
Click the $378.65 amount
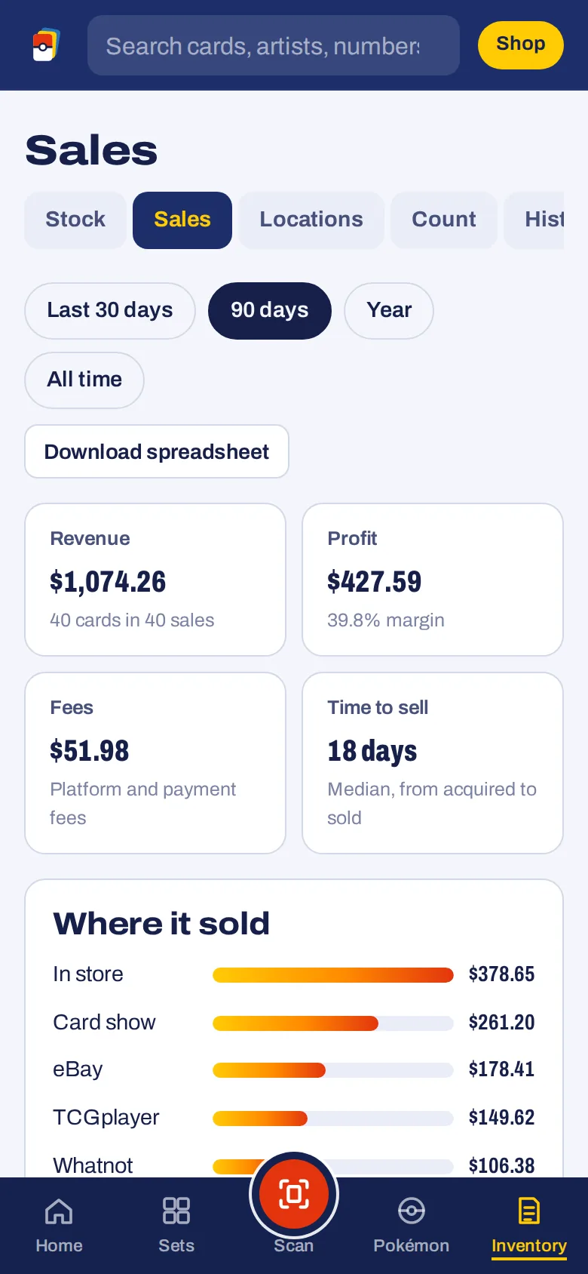[501, 974]
